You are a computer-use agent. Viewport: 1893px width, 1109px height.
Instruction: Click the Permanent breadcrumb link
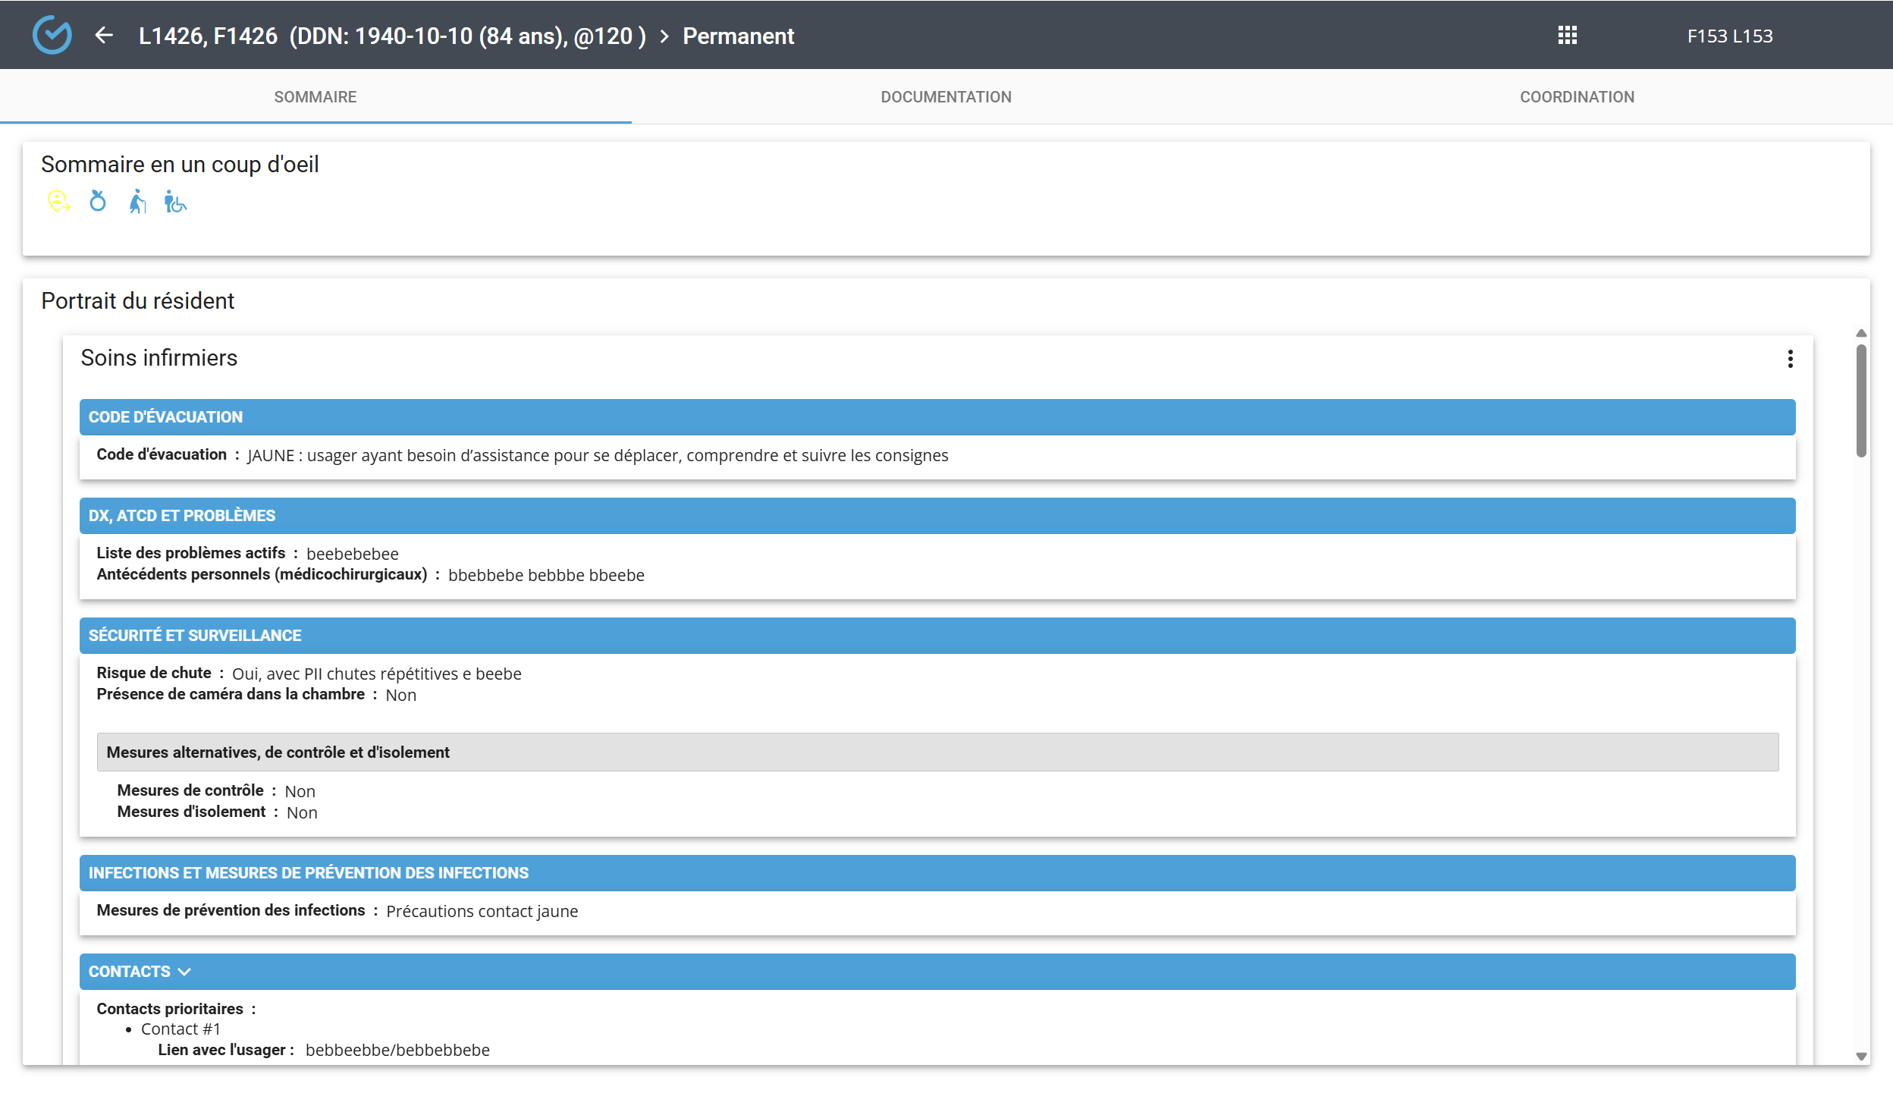[x=738, y=36]
